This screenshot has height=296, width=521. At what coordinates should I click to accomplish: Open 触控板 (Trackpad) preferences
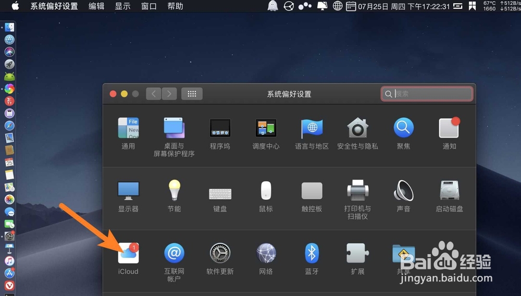pos(312,191)
